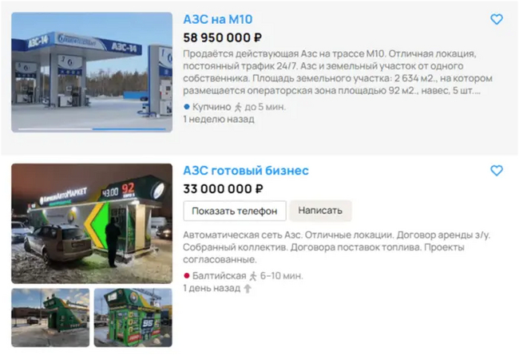Open the left small green kiosk thumbnail
The width and height of the screenshot is (519, 355).
(50, 318)
